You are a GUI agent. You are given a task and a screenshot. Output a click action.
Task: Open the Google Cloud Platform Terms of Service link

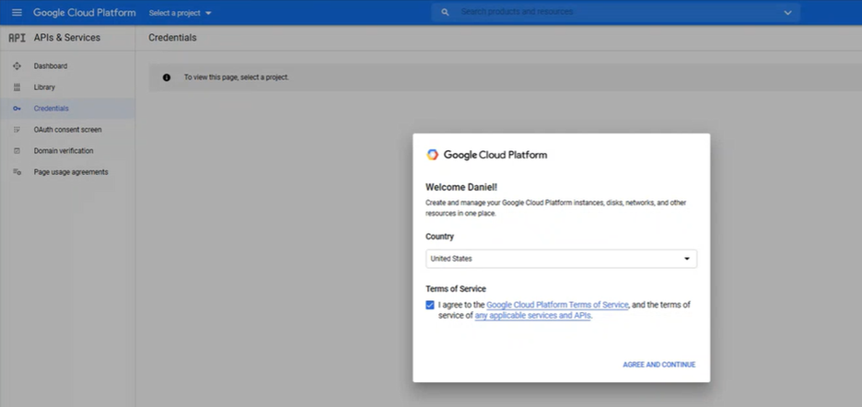[x=557, y=305]
